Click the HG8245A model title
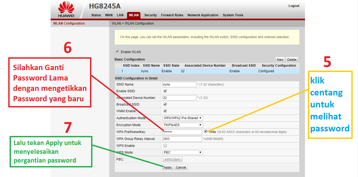Image resolution: width=358 pixels, height=177 pixels. pyautogui.click(x=105, y=6)
